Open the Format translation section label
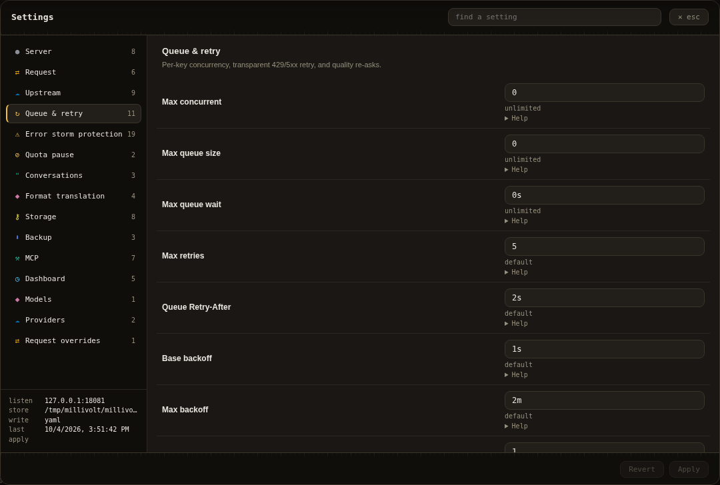Viewport: 720px width, 485px height. click(65, 196)
